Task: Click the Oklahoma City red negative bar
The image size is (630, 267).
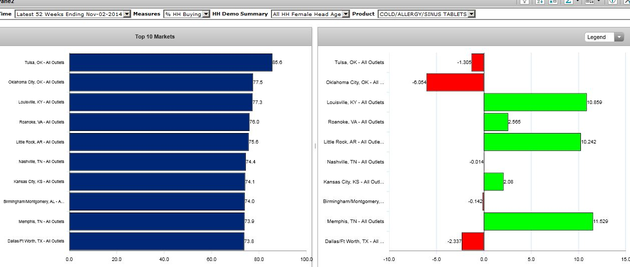Action: pos(455,82)
